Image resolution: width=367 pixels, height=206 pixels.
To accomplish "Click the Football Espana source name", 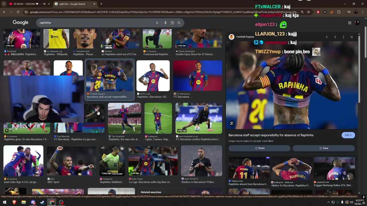I will [245, 37].
